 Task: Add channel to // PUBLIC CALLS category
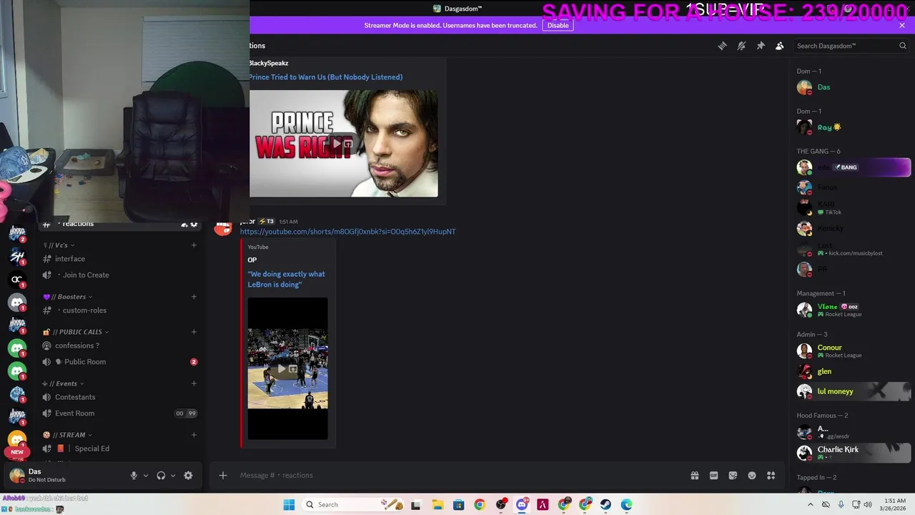point(194,332)
